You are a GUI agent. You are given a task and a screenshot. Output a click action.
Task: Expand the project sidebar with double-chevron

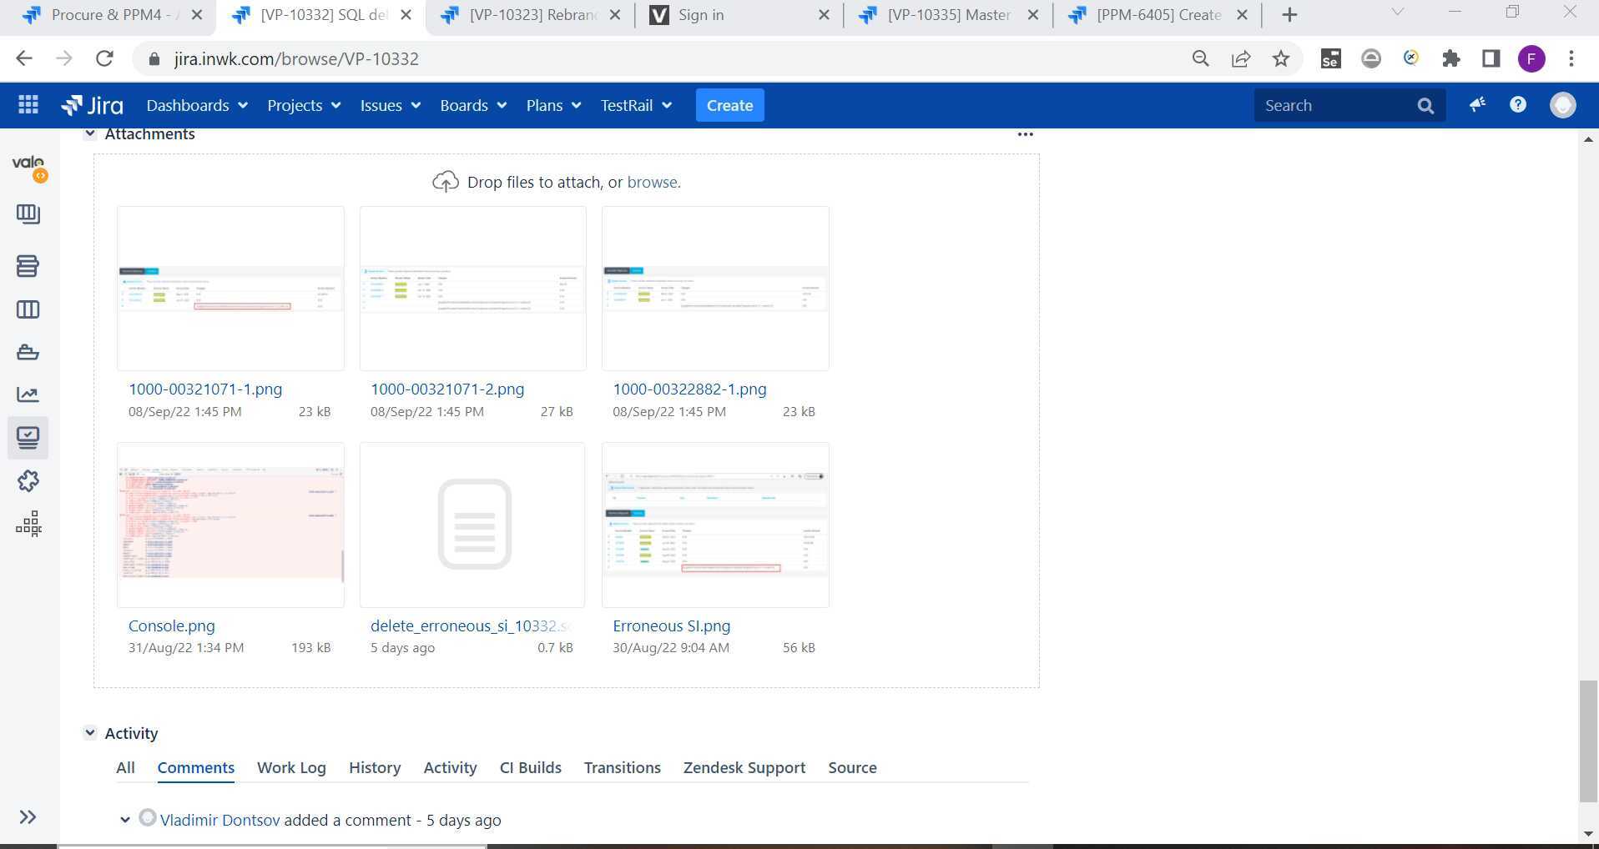click(28, 816)
